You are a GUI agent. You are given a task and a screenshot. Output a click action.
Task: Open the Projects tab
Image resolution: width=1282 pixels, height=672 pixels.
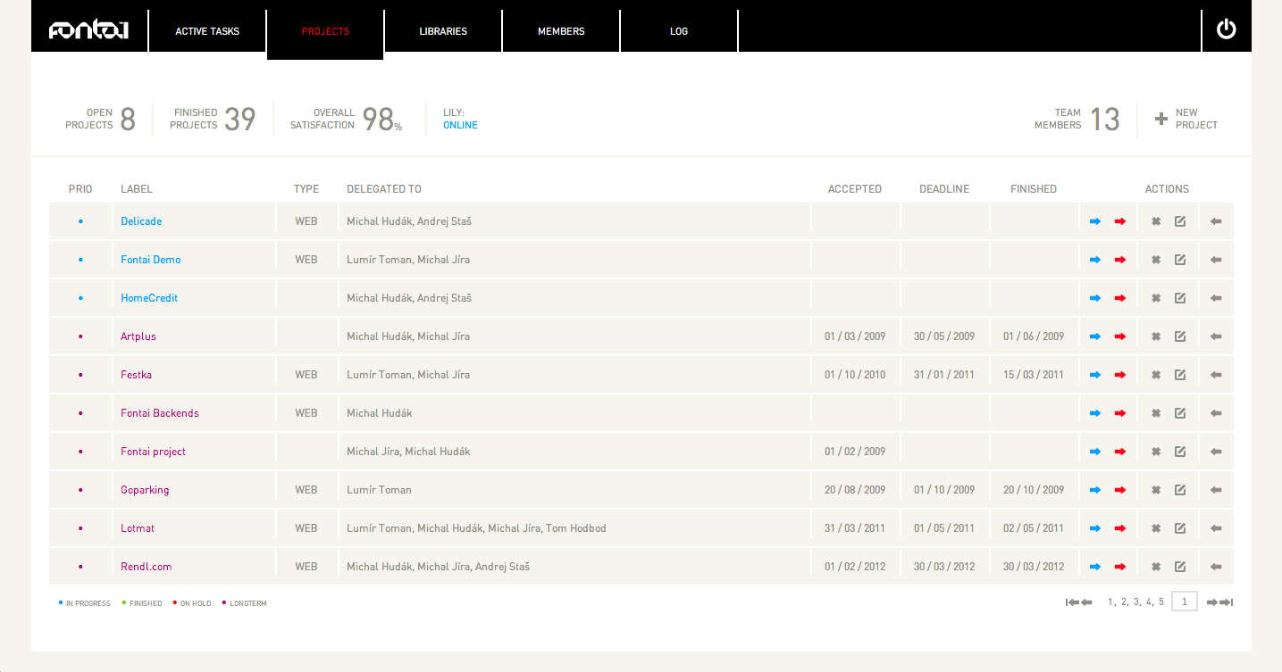click(x=325, y=31)
